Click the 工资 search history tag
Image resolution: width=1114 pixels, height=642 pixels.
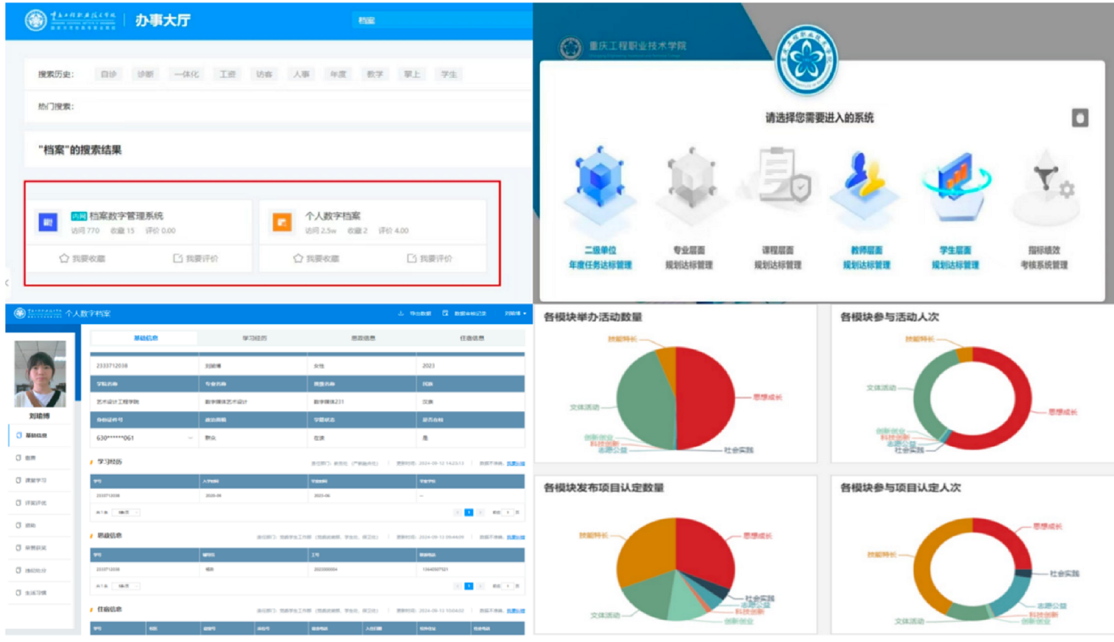227,74
